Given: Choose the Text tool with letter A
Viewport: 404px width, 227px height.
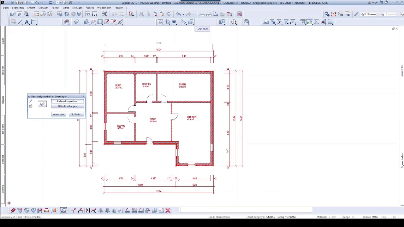Looking at the screenshot, I should 27,22.
